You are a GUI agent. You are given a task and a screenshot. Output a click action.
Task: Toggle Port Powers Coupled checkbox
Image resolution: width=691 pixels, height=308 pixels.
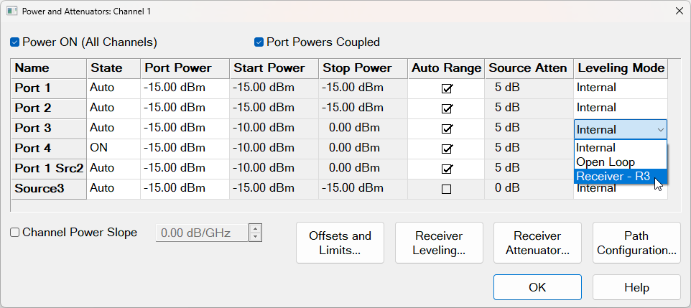click(259, 42)
